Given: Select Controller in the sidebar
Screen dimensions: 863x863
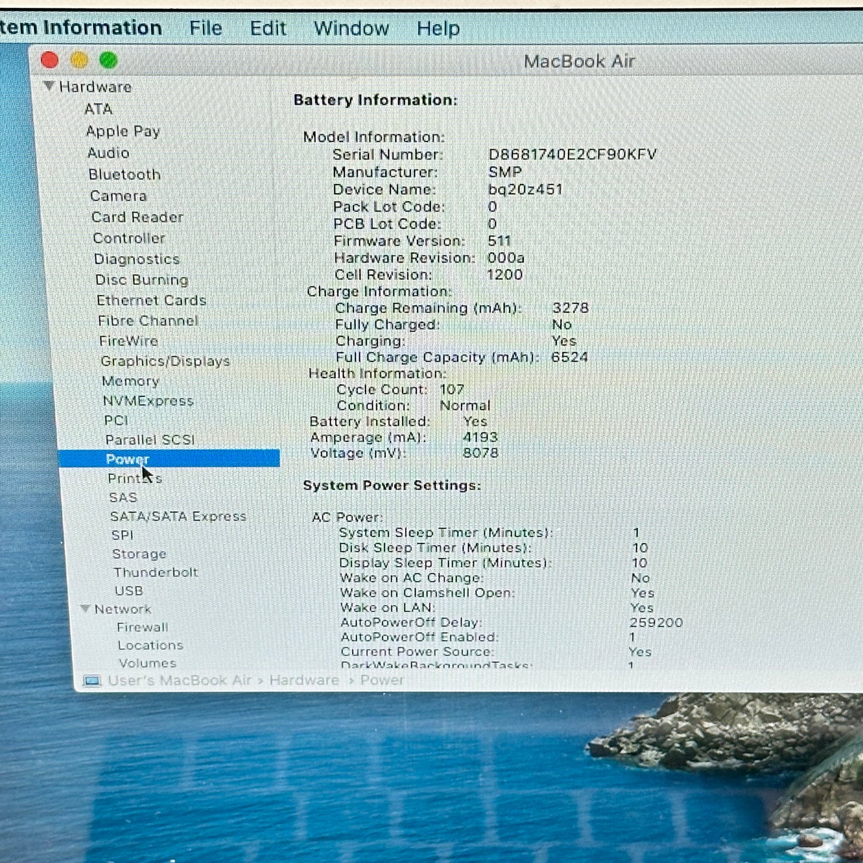Looking at the screenshot, I should 129,238.
